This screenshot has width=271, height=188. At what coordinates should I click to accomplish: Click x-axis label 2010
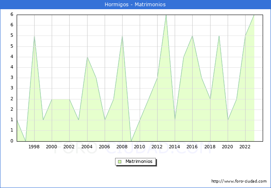[140, 147]
